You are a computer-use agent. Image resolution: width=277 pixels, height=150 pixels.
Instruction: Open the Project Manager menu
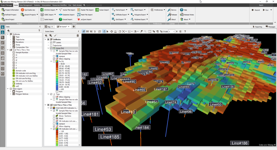(x=6, y=5)
